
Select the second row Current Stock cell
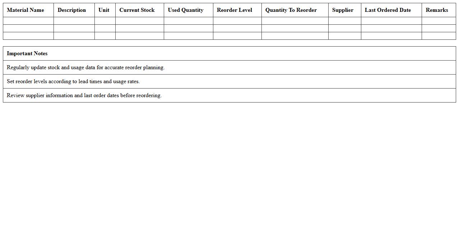[x=139, y=28]
